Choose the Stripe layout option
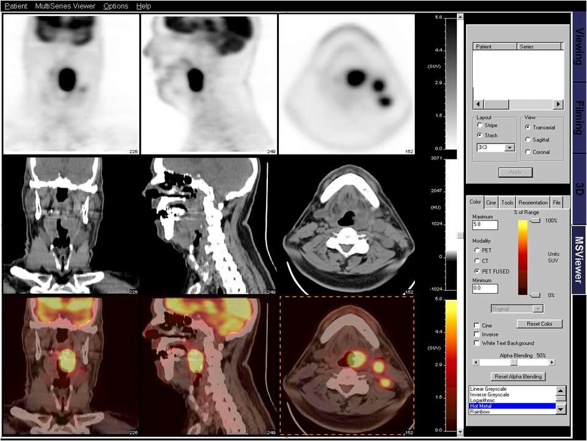This screenshot has height=441, width=587. tap(480, 126)
